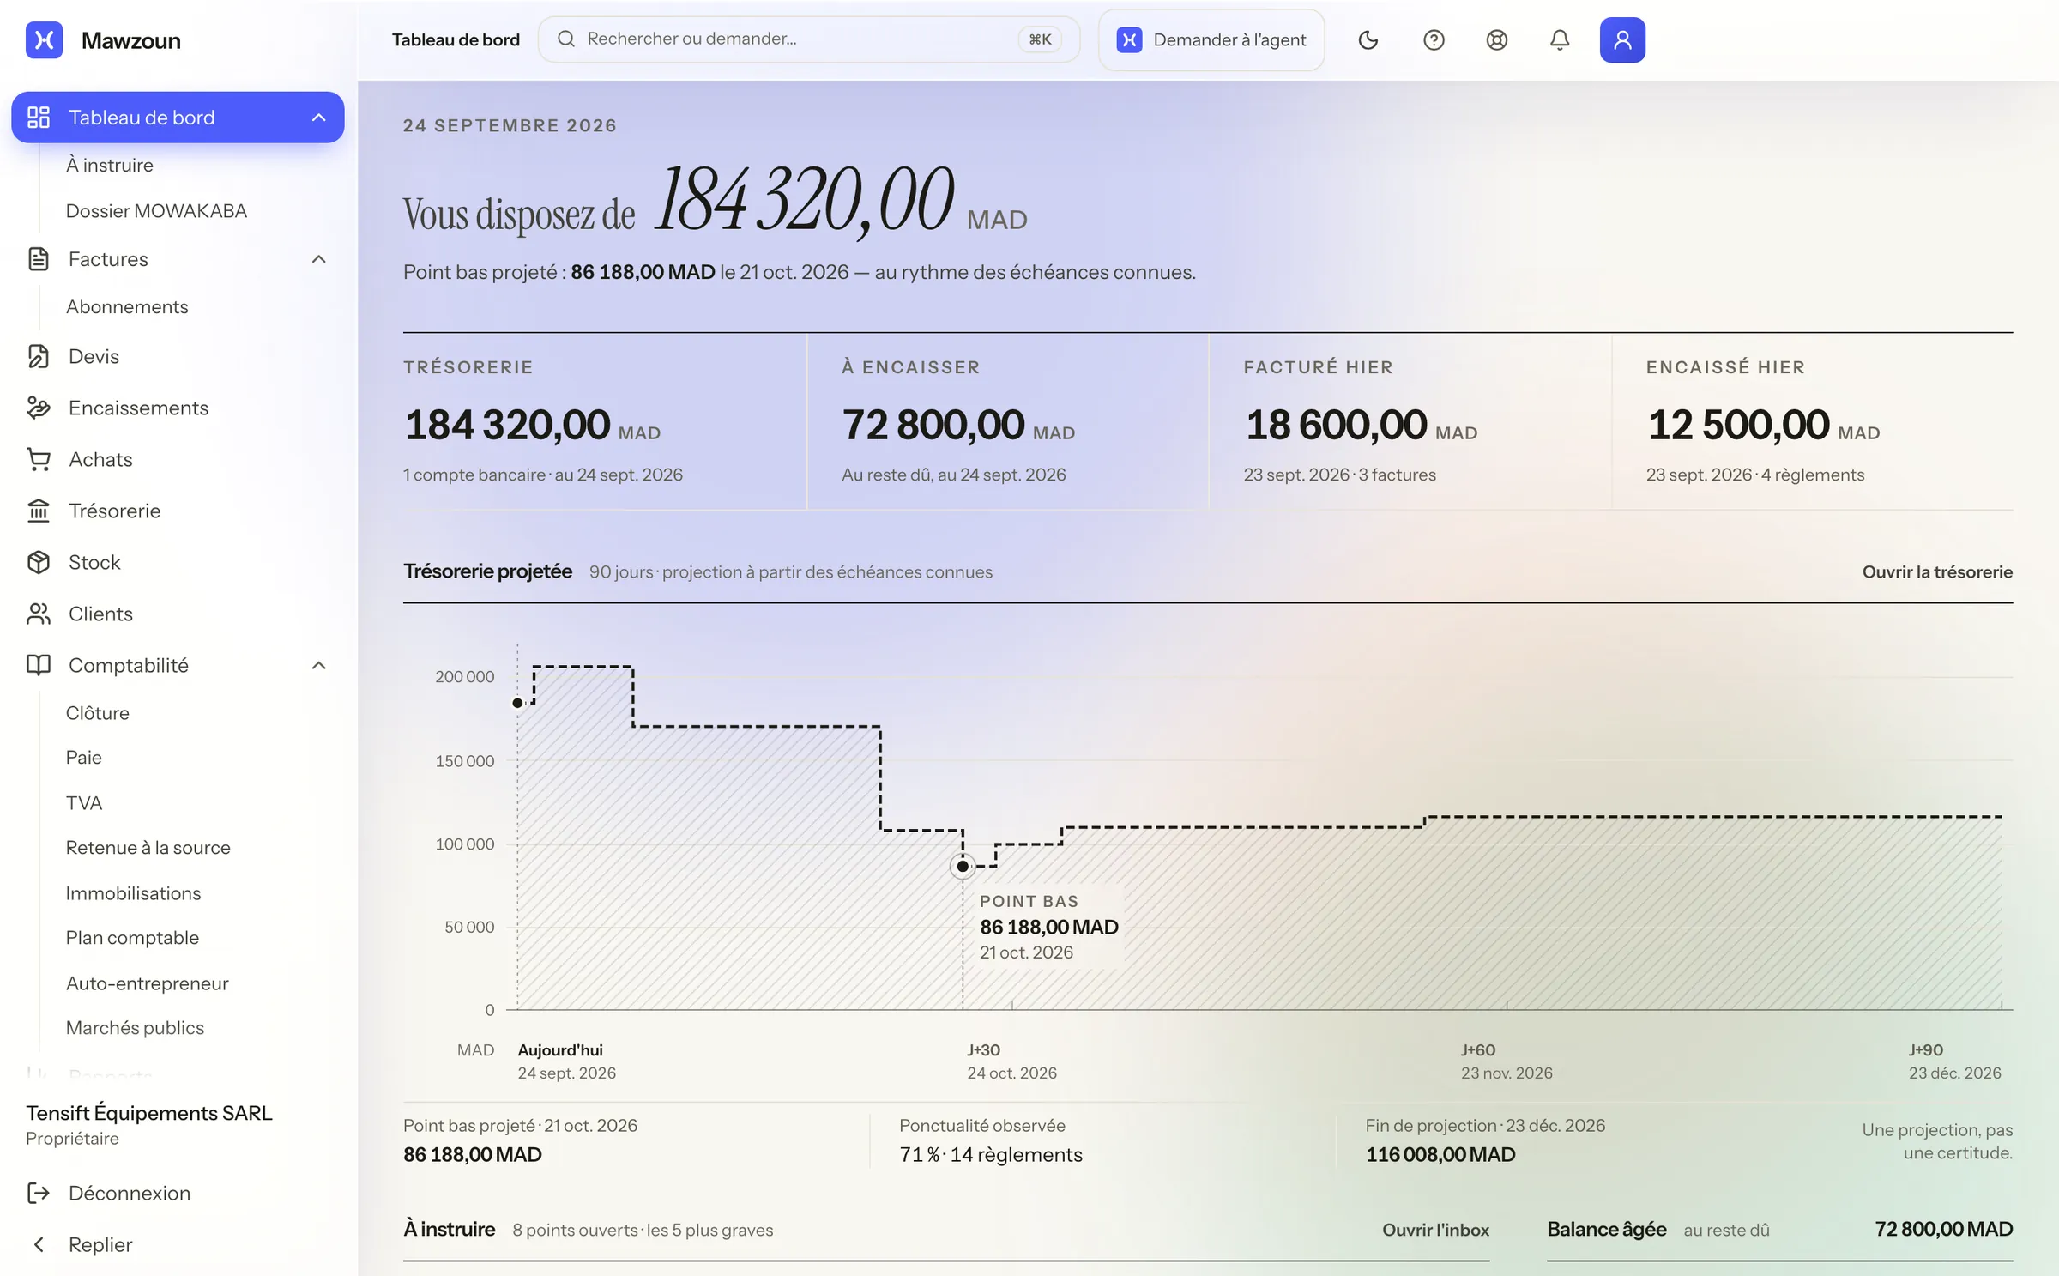The image size is (2059, 1276).
Task: Follow the Ouvrir la trésorerie link
Action: click(x=1937, y=571)
